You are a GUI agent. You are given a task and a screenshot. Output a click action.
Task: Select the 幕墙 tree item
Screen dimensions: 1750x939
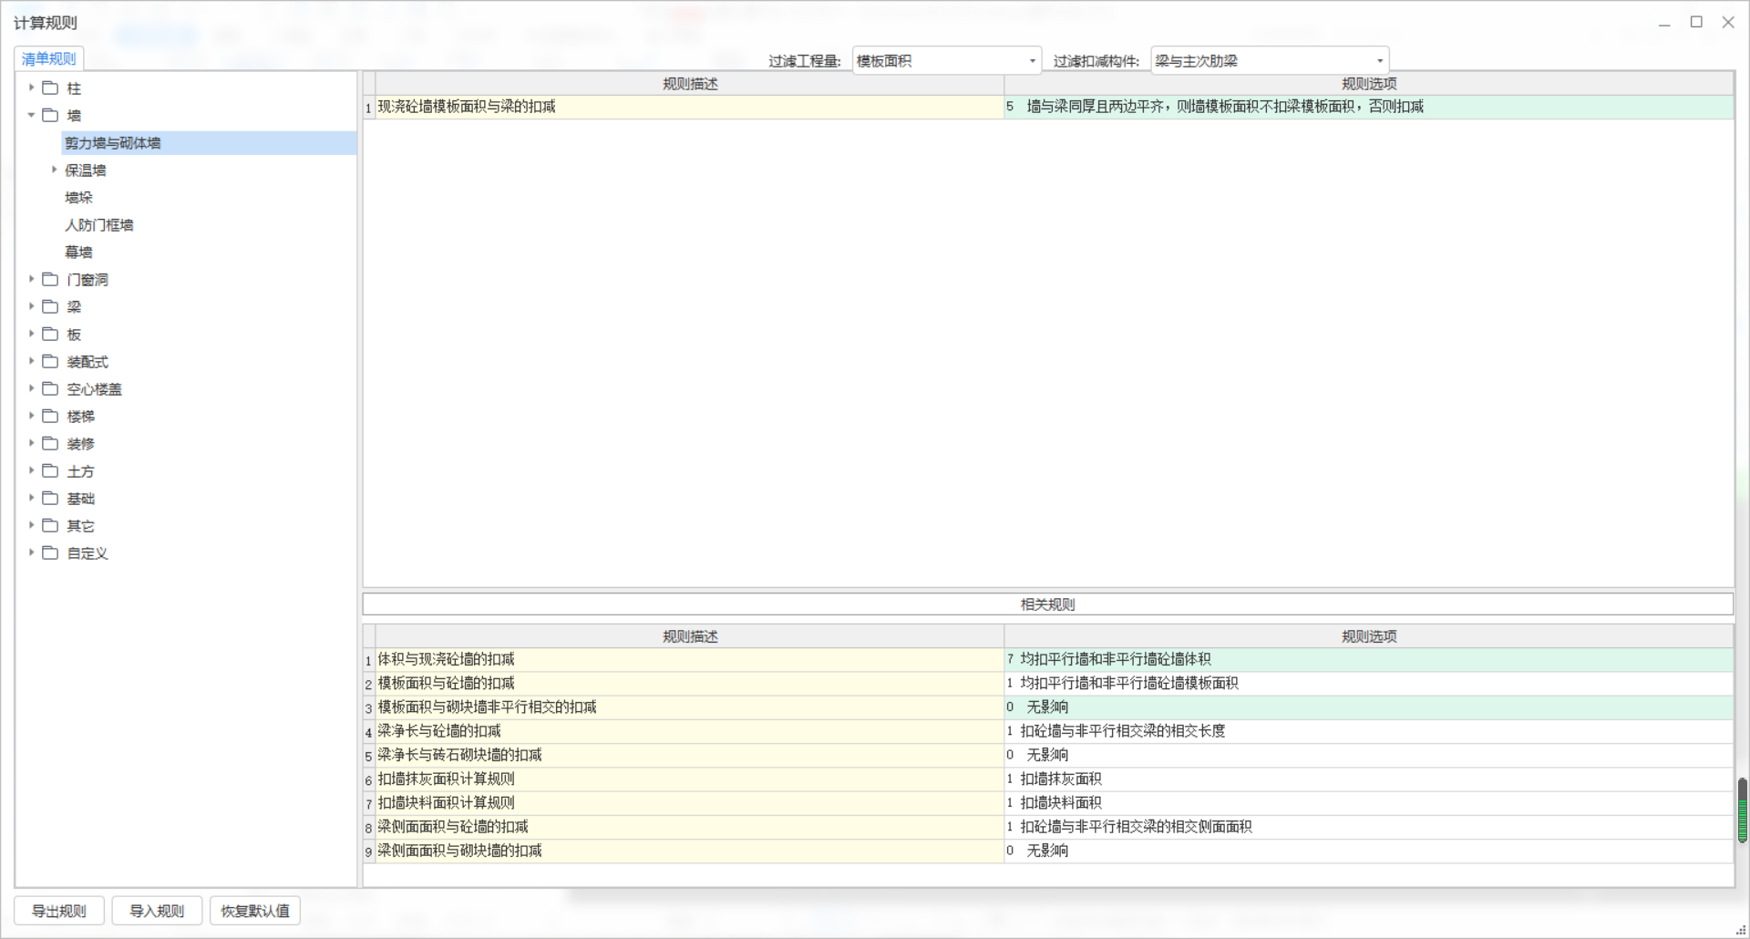(x=78, y=253)
